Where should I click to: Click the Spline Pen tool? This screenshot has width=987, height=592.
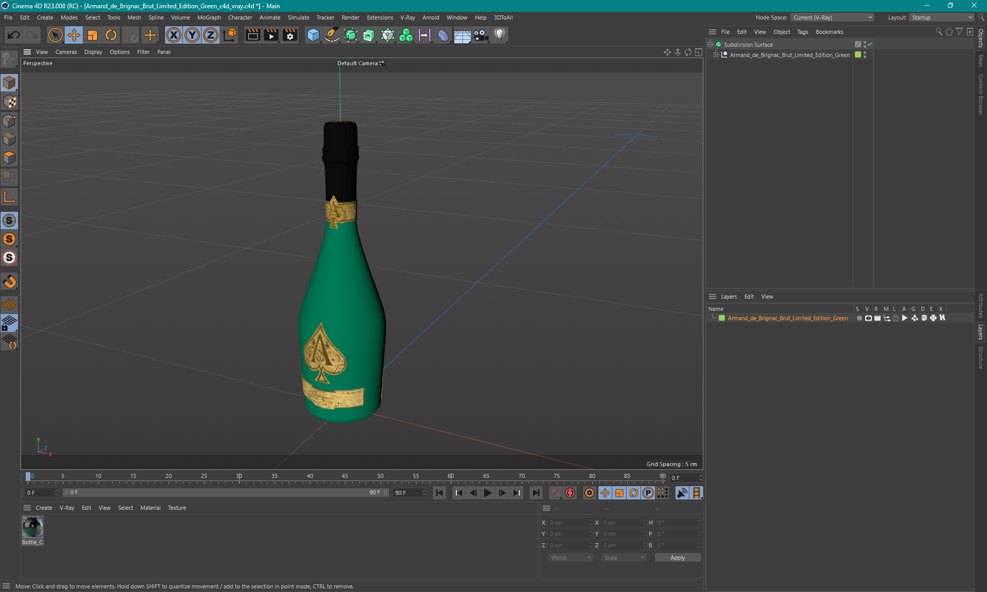tap(332, 35)
